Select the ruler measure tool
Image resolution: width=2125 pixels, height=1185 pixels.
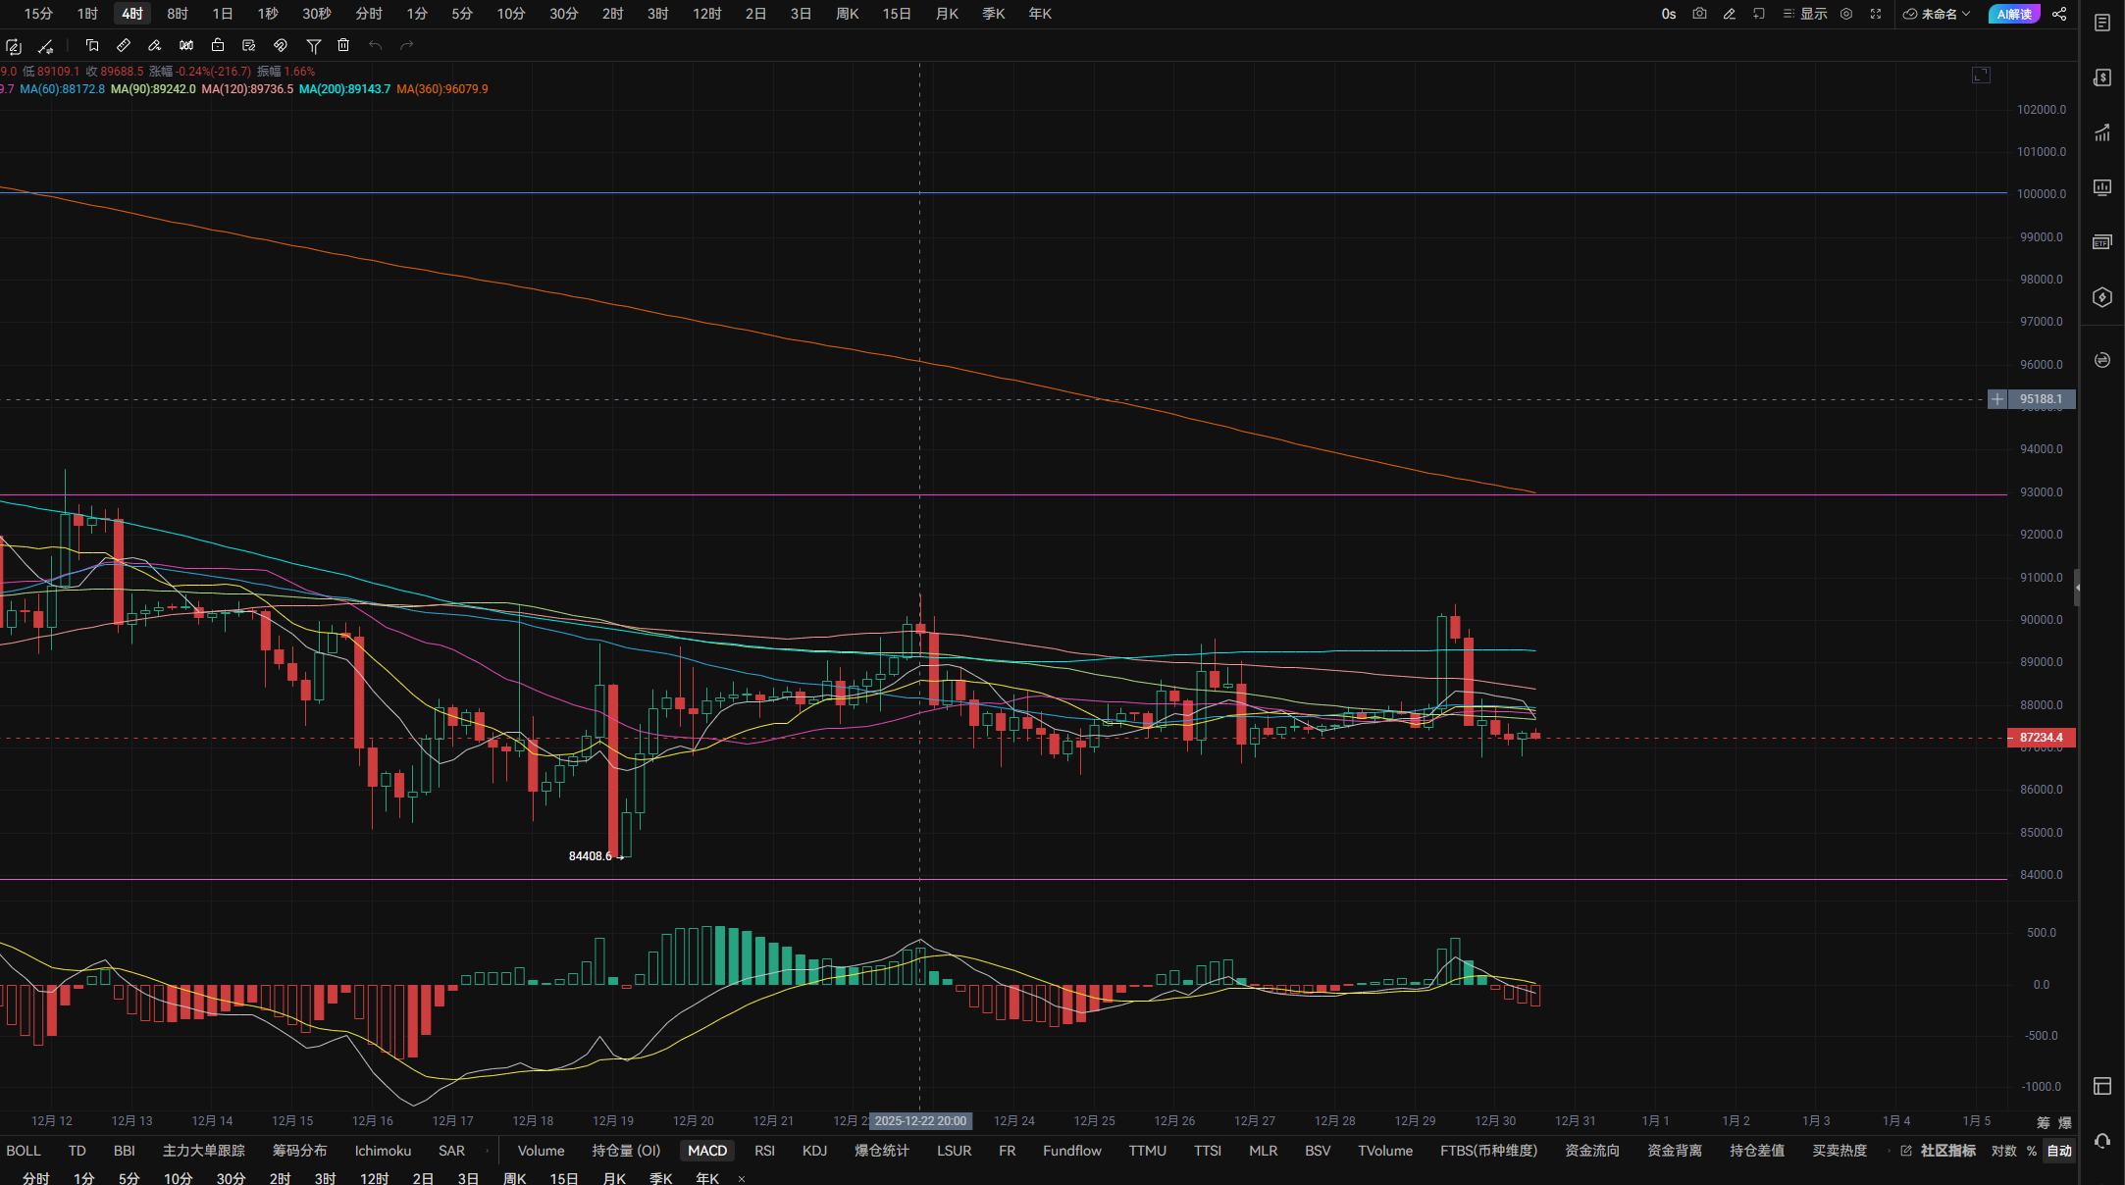(x=124, y=45)
